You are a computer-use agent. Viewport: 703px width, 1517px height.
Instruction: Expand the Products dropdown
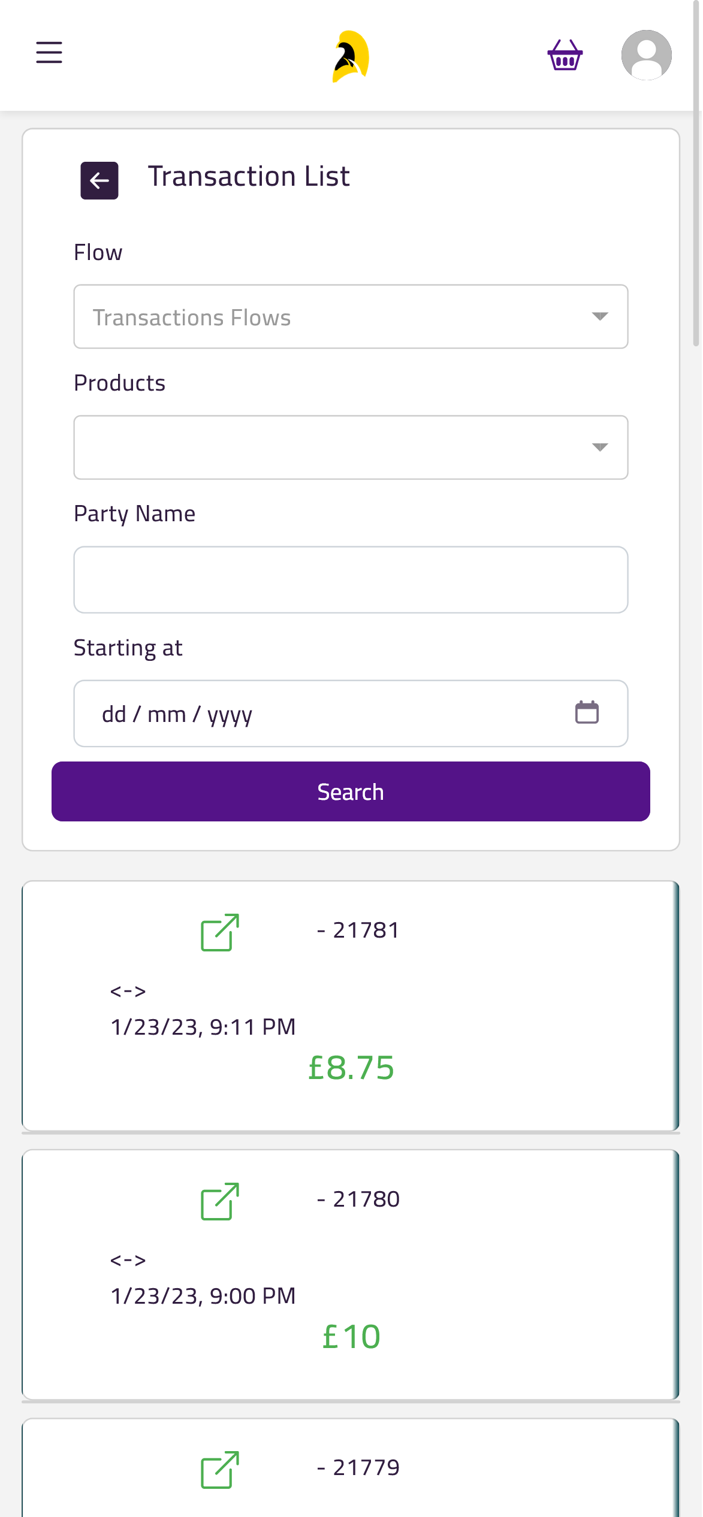(351, 448)
